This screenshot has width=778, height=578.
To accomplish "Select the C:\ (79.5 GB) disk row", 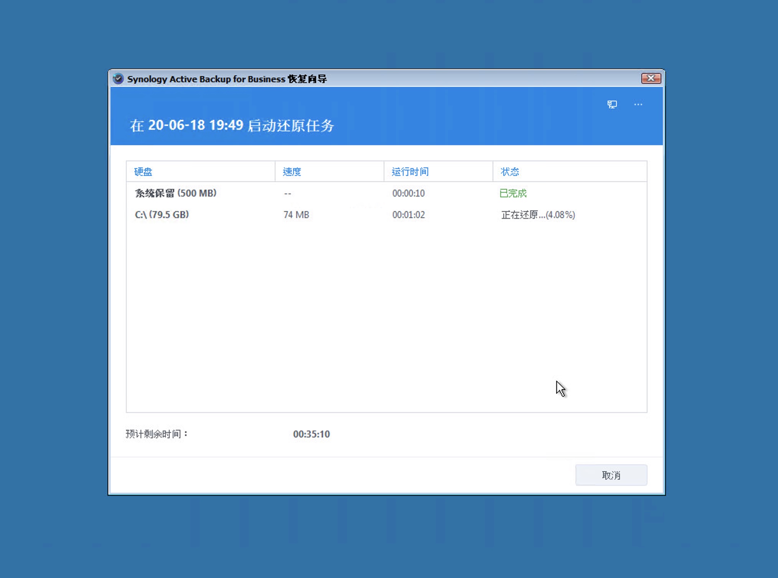I will [x=387, y=215].
